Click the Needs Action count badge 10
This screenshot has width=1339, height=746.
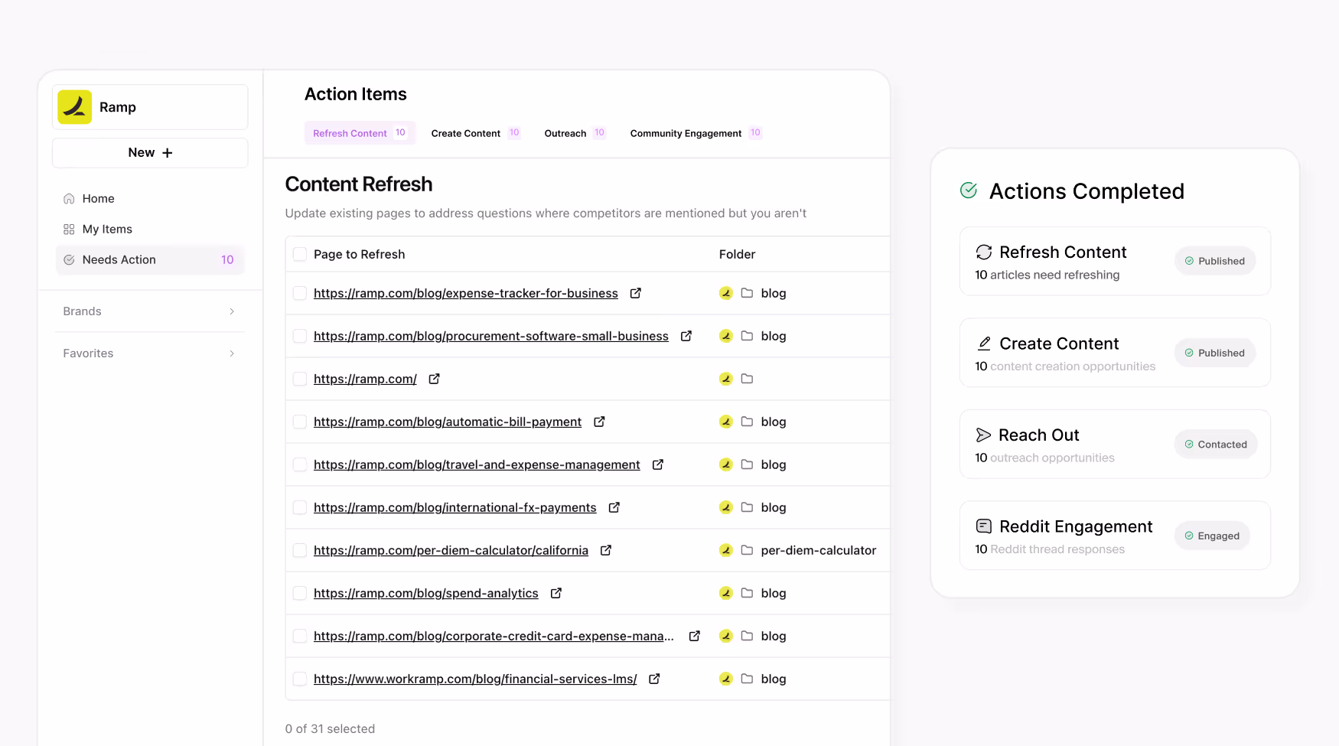pyautogui.click(x=227, y=260)
